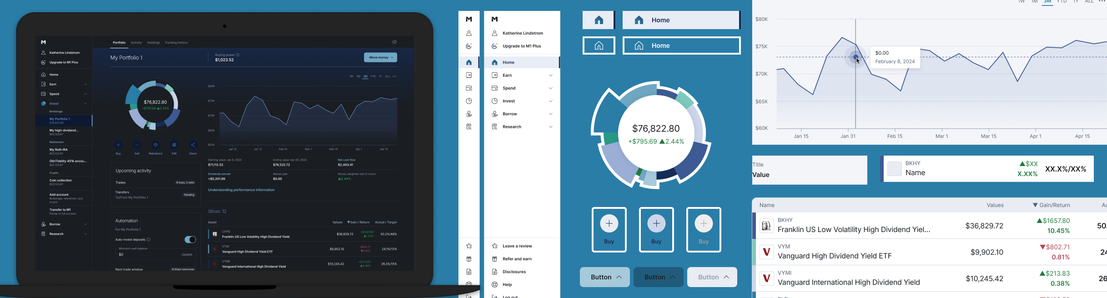Viewport: 1107px width, 298px height.
Task: Click Understanding performance information link
Action: pyautogui.click(x=241, y=190)
